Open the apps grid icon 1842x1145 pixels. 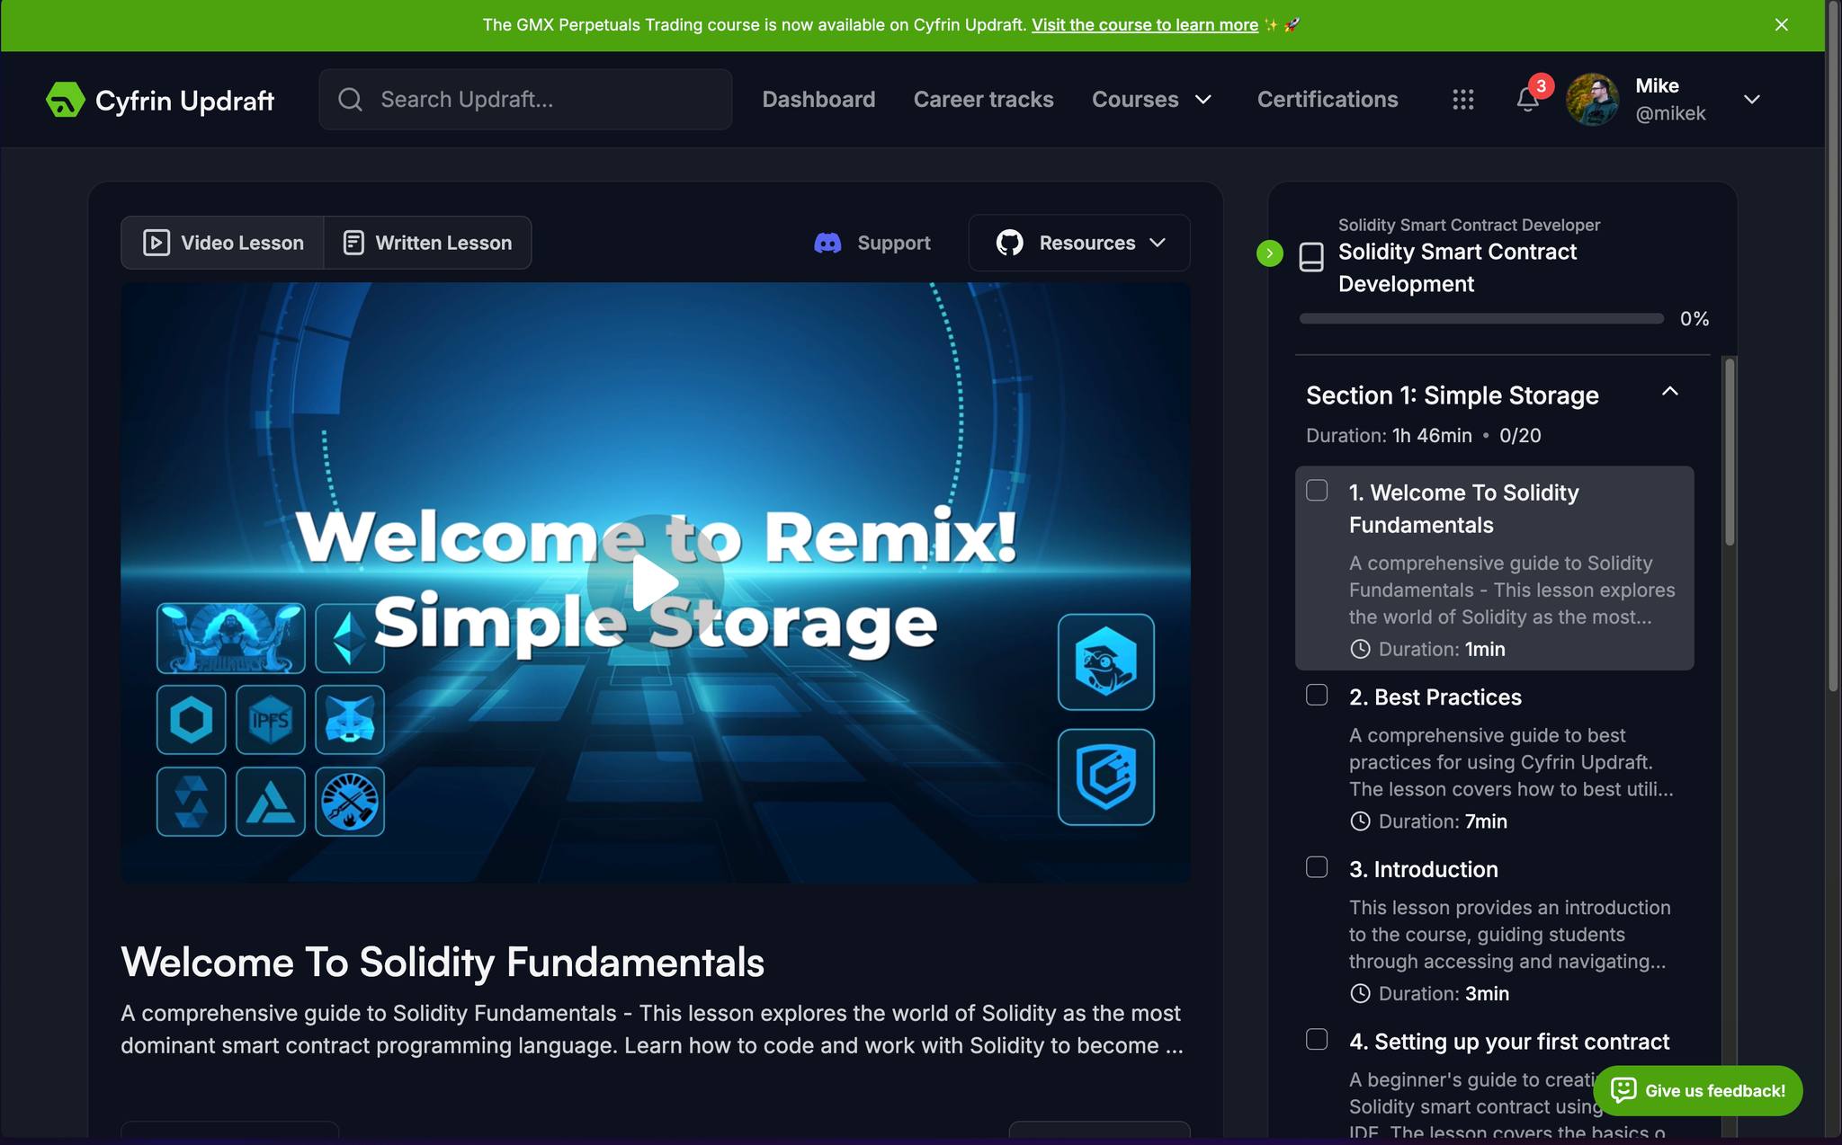[x=1463, y=100]
